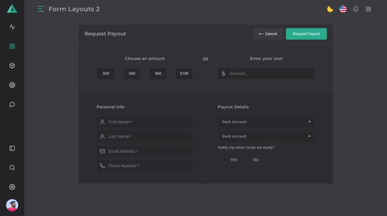
Task: Toggle the hamburger menu next to title
Action: coord(41,9)
